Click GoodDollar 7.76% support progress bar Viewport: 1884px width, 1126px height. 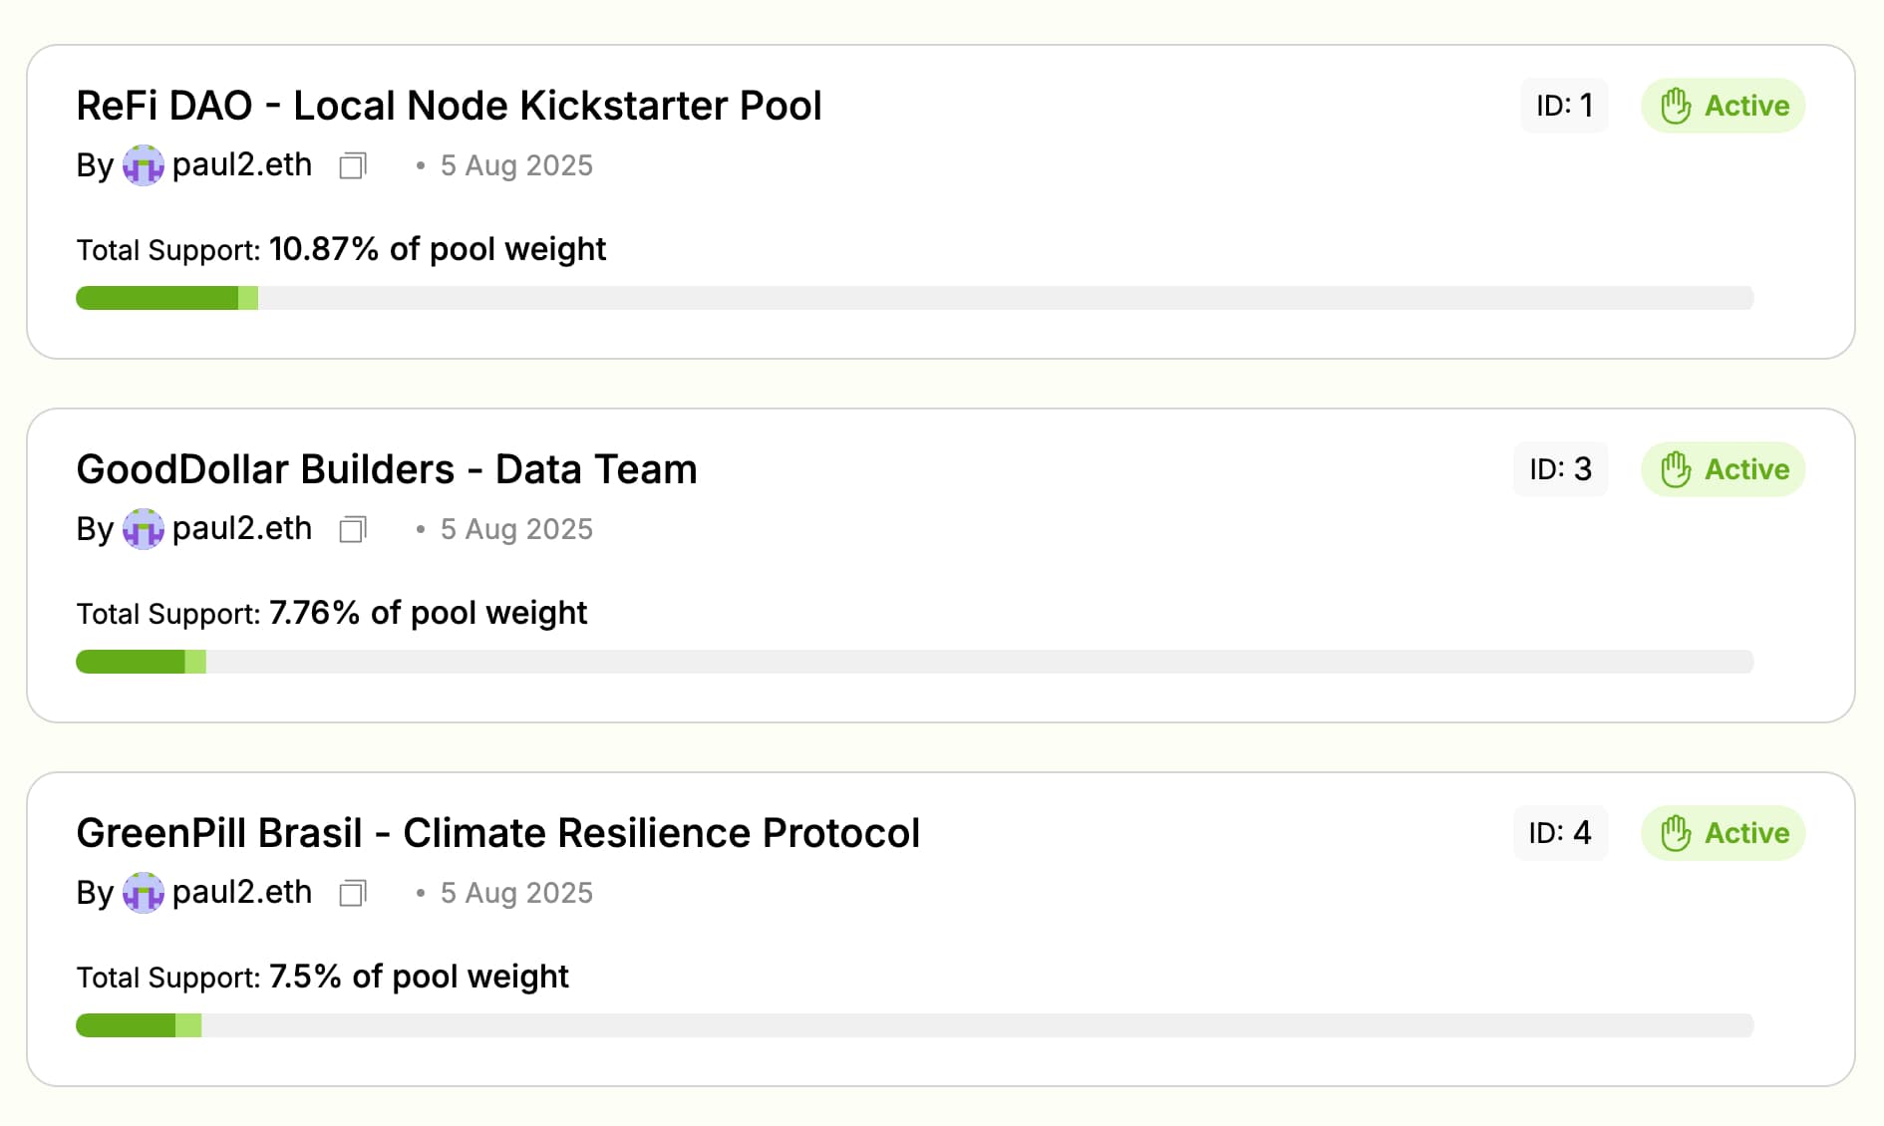[914, 662]
